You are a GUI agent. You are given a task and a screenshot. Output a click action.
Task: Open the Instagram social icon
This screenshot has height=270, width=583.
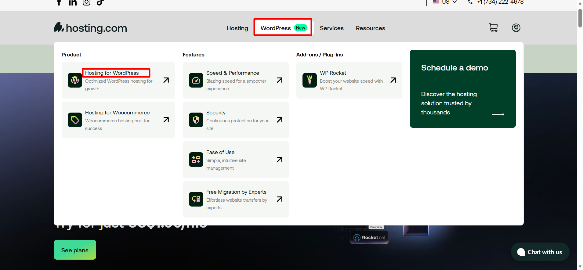(87, 2)
